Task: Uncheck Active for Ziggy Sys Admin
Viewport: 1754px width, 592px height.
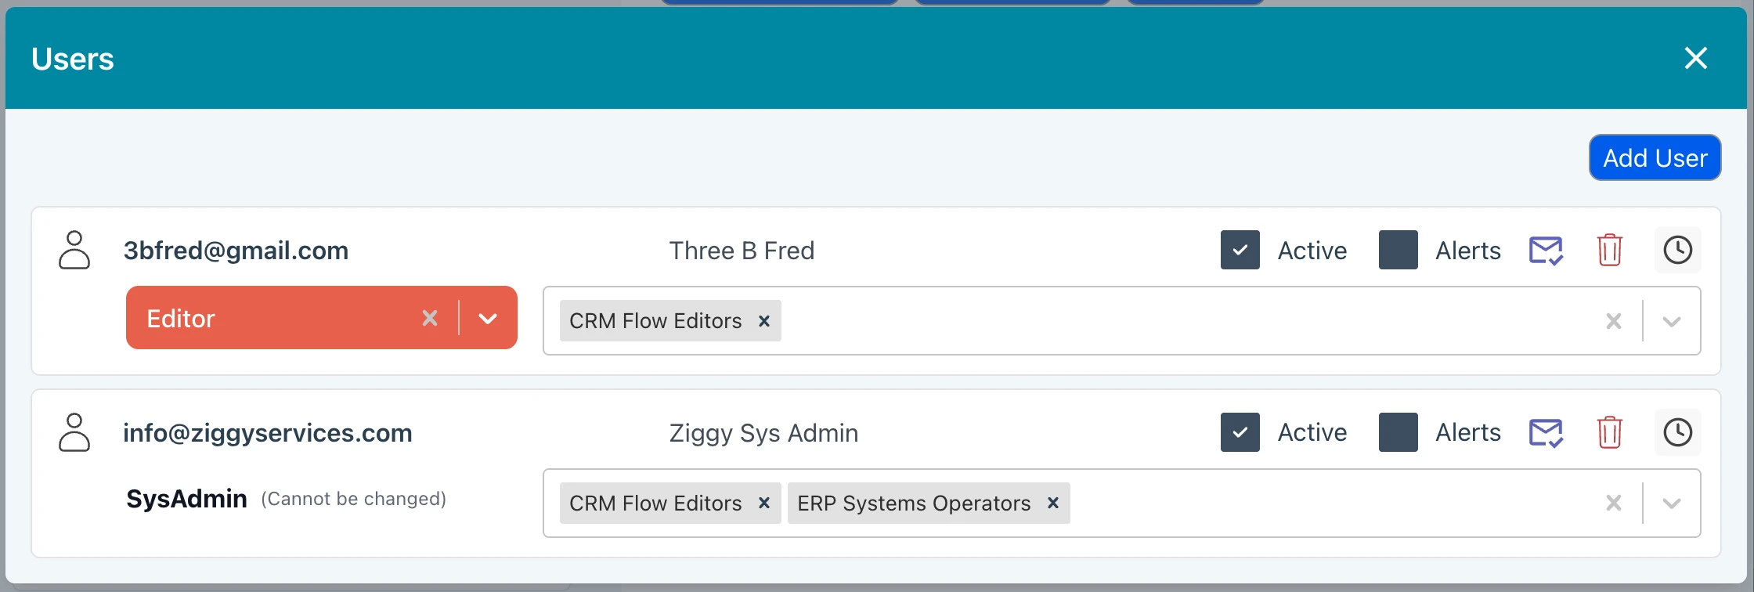Action: point(1240,432)
